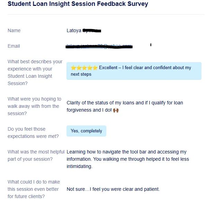This screenshot has height=206, width=214.
Task: Select the first star in the rating
Action: click(73, 68)
